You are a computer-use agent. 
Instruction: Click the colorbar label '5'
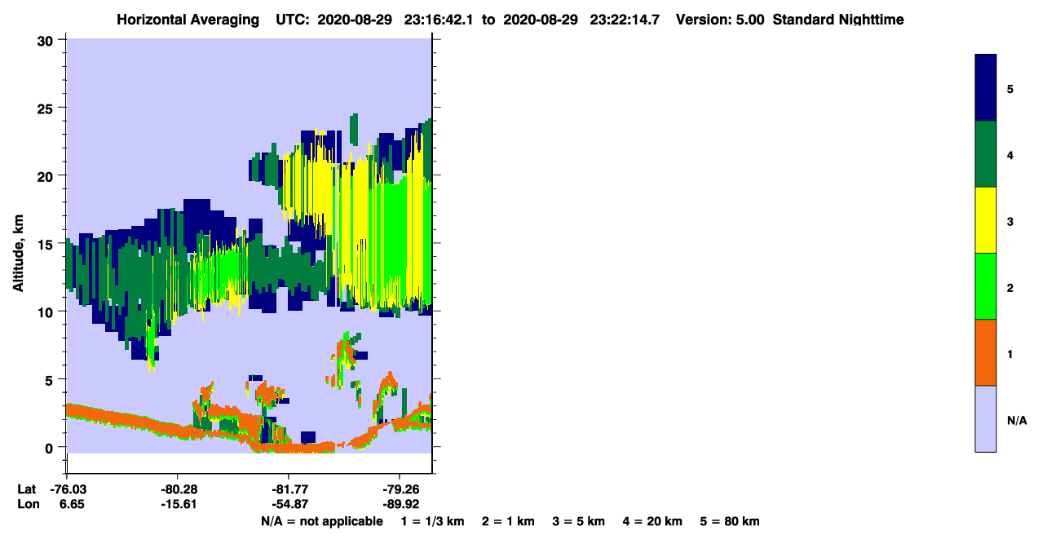pos(1010,89)
